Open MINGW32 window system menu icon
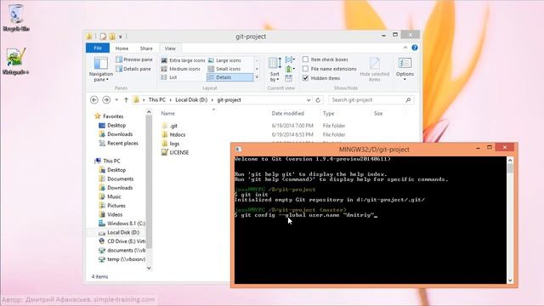Image resolution: width=544 pixels, height=306 pixels. (x=238, y=150)
